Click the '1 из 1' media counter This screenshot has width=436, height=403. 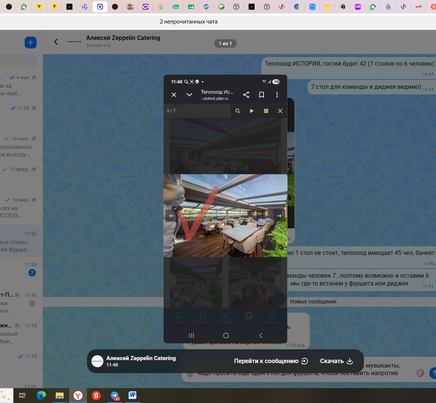tap(225, 43)
